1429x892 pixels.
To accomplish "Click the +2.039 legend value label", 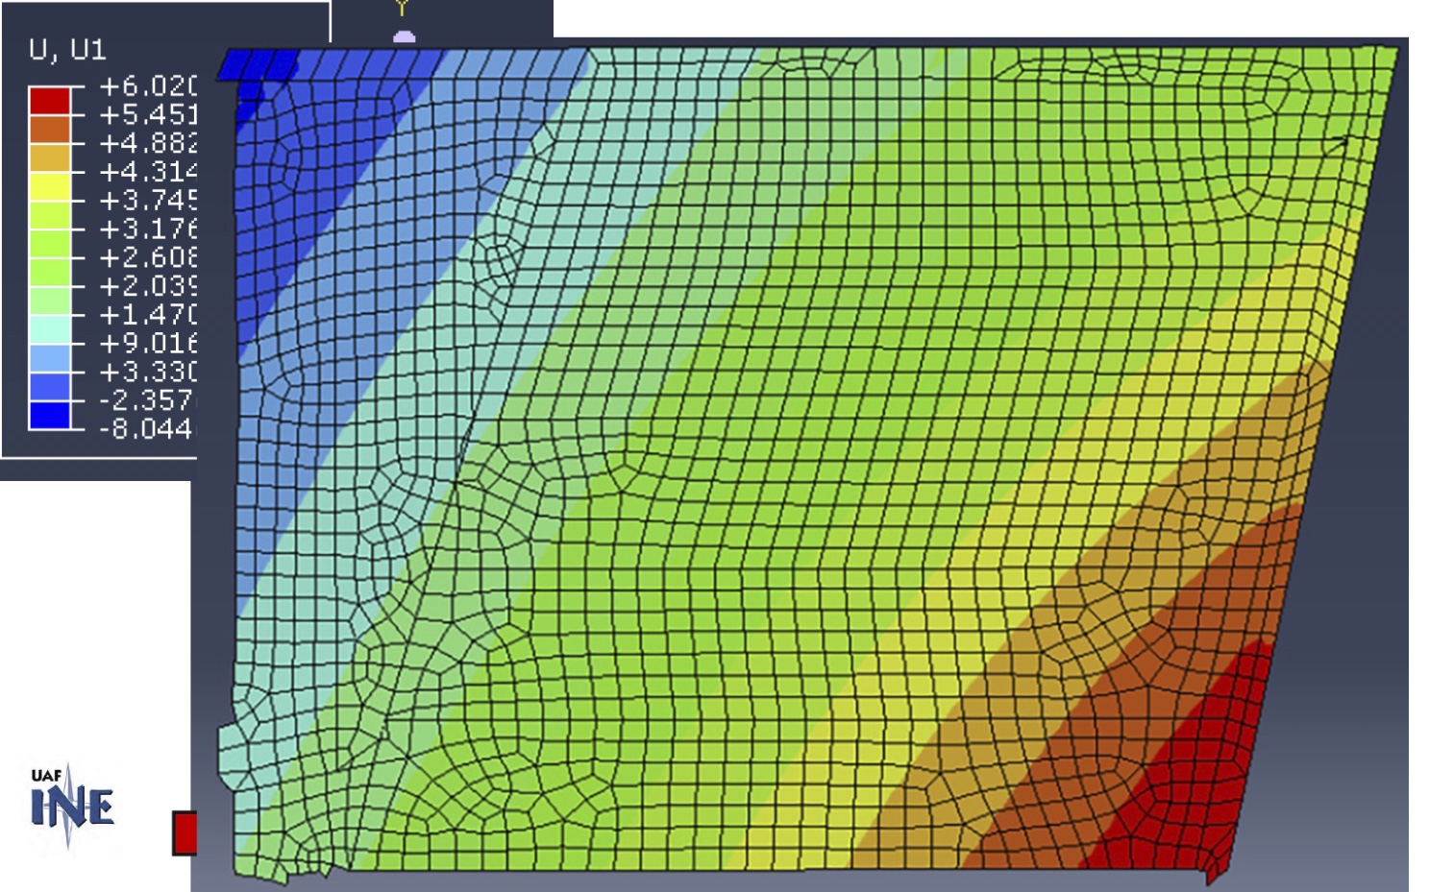I will coord(147,286).
